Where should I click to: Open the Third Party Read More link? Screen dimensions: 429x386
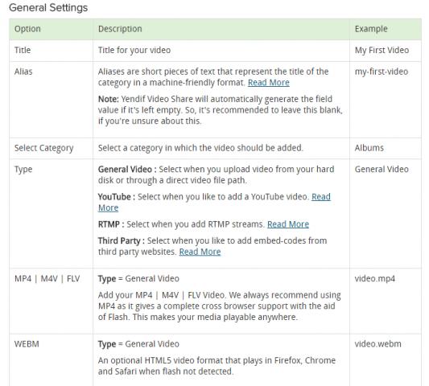click(200, 252)
